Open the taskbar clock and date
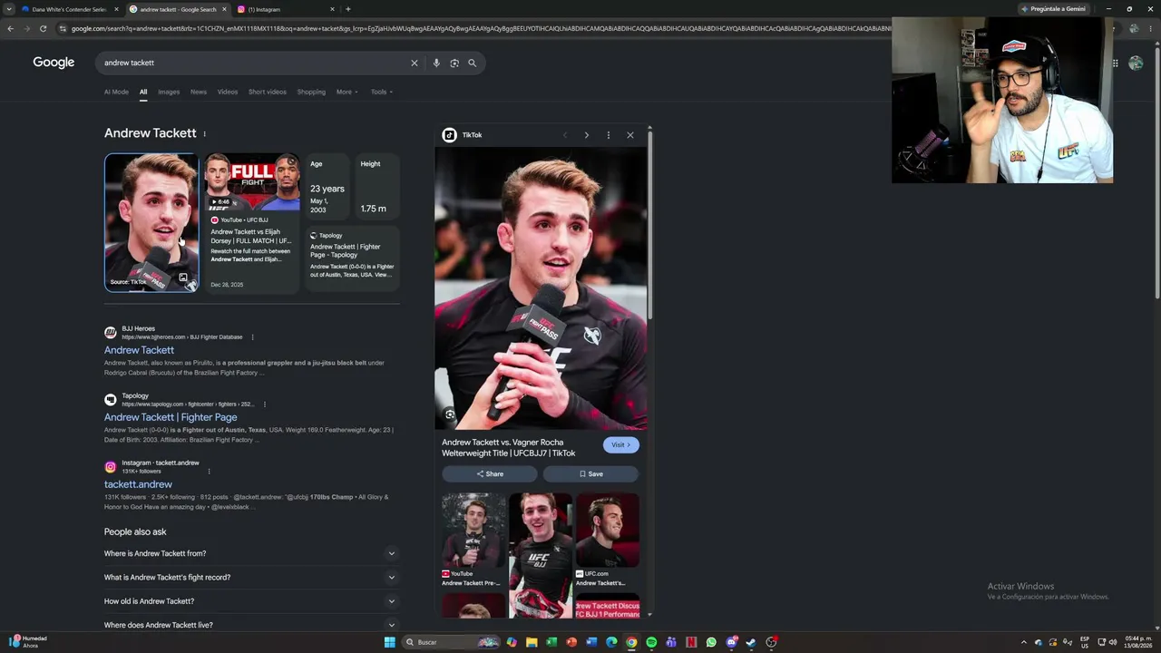The width and height of the screenshot is (1161, 653). (x=1137, y=642)
